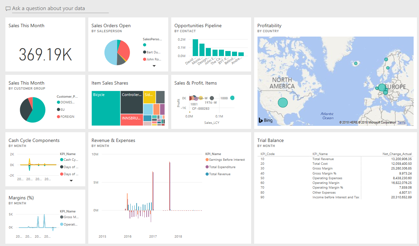
Task: Select the North America bubble on the map
Action: 283,102
